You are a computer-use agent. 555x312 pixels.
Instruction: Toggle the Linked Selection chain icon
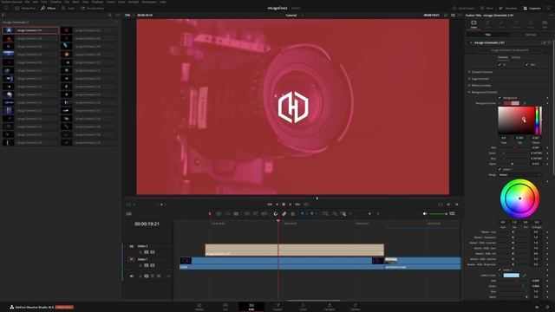(x=284, y=214)
